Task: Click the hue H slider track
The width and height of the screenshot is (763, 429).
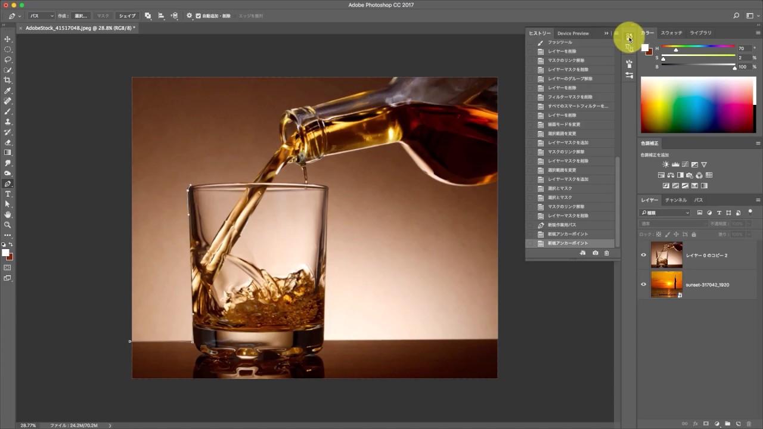Action: click(698, 46)
